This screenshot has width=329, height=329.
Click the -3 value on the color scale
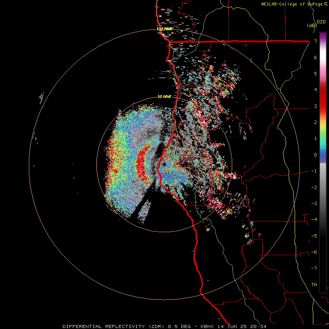[x=314, y=204]
